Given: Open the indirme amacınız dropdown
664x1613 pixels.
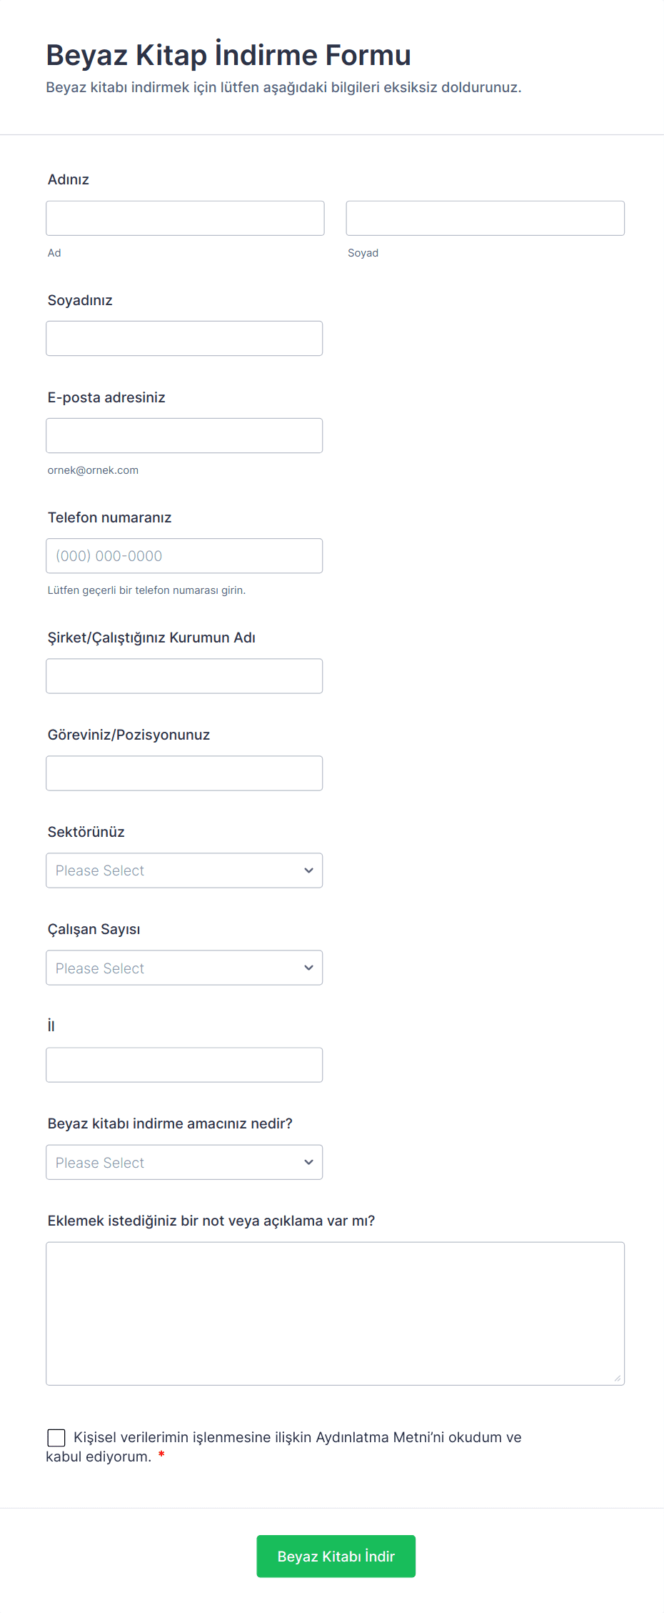Looking at the screenshot, I should coord(184,1162).
